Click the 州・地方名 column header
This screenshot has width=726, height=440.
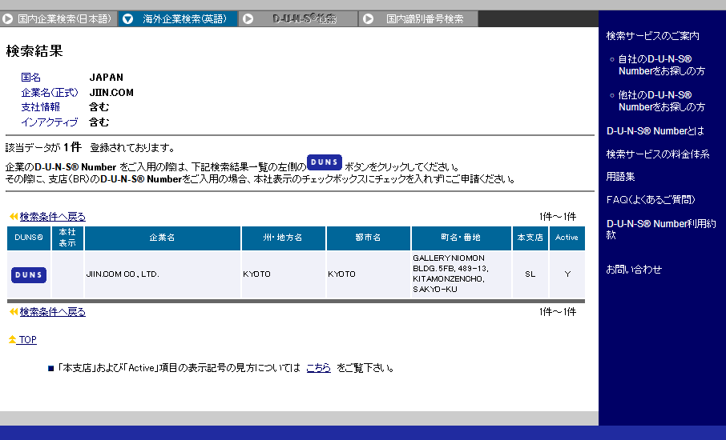tap(283, 238)
